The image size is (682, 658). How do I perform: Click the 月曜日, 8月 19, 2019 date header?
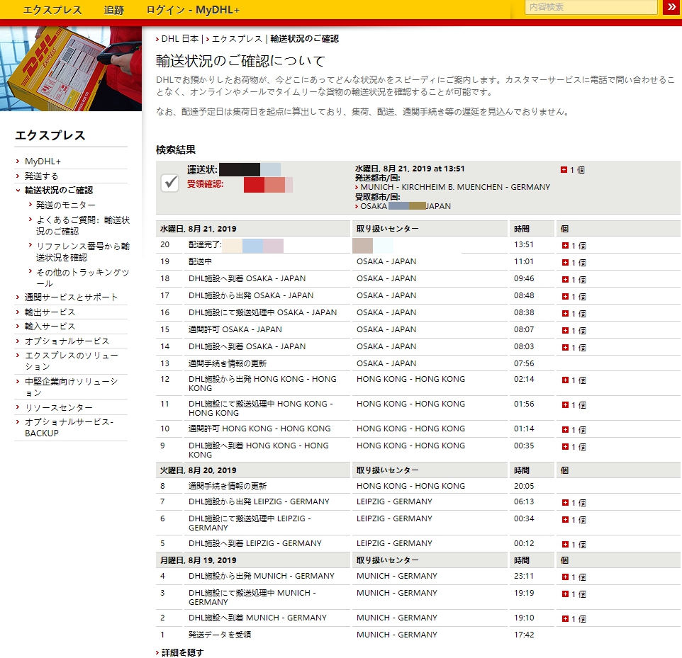coord(199,560)
